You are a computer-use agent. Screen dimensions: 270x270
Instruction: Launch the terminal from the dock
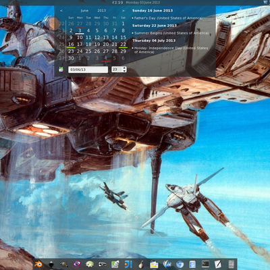point(205,264)
